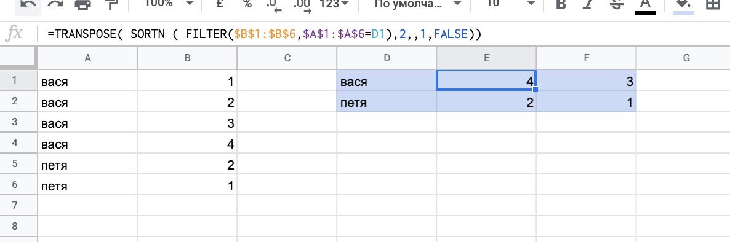Select column F header

(x=586, y=58)
